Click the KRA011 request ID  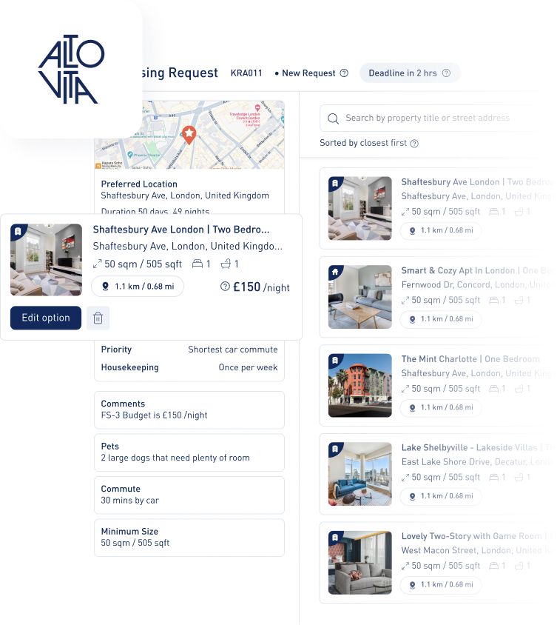tap(246, 73)
